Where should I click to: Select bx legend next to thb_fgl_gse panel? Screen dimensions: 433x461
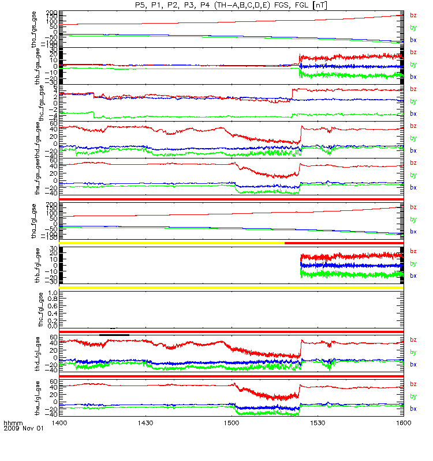tap(413, 276)
